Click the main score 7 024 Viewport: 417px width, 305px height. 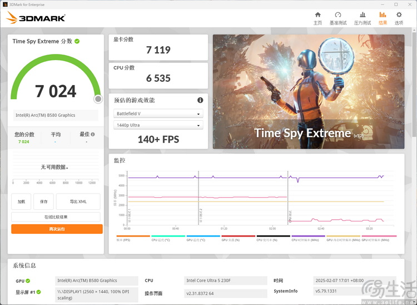click(56, 91)
